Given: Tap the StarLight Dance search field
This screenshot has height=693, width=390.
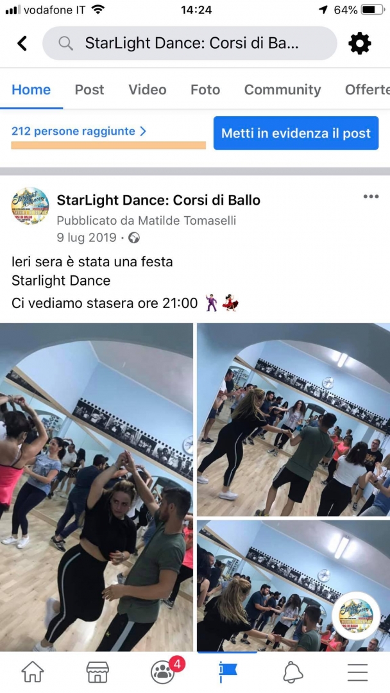Looking at the screenshot, I should (x=190, y=44).
